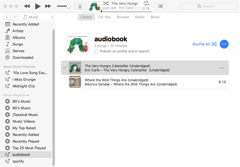The width and height of the screenshot is (240, 167).
Task: Open the Midnight City playlist
Action: [26, 86]
